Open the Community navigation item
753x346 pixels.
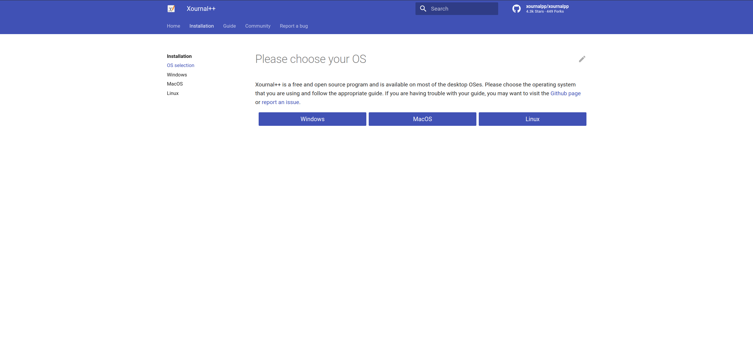257,26
